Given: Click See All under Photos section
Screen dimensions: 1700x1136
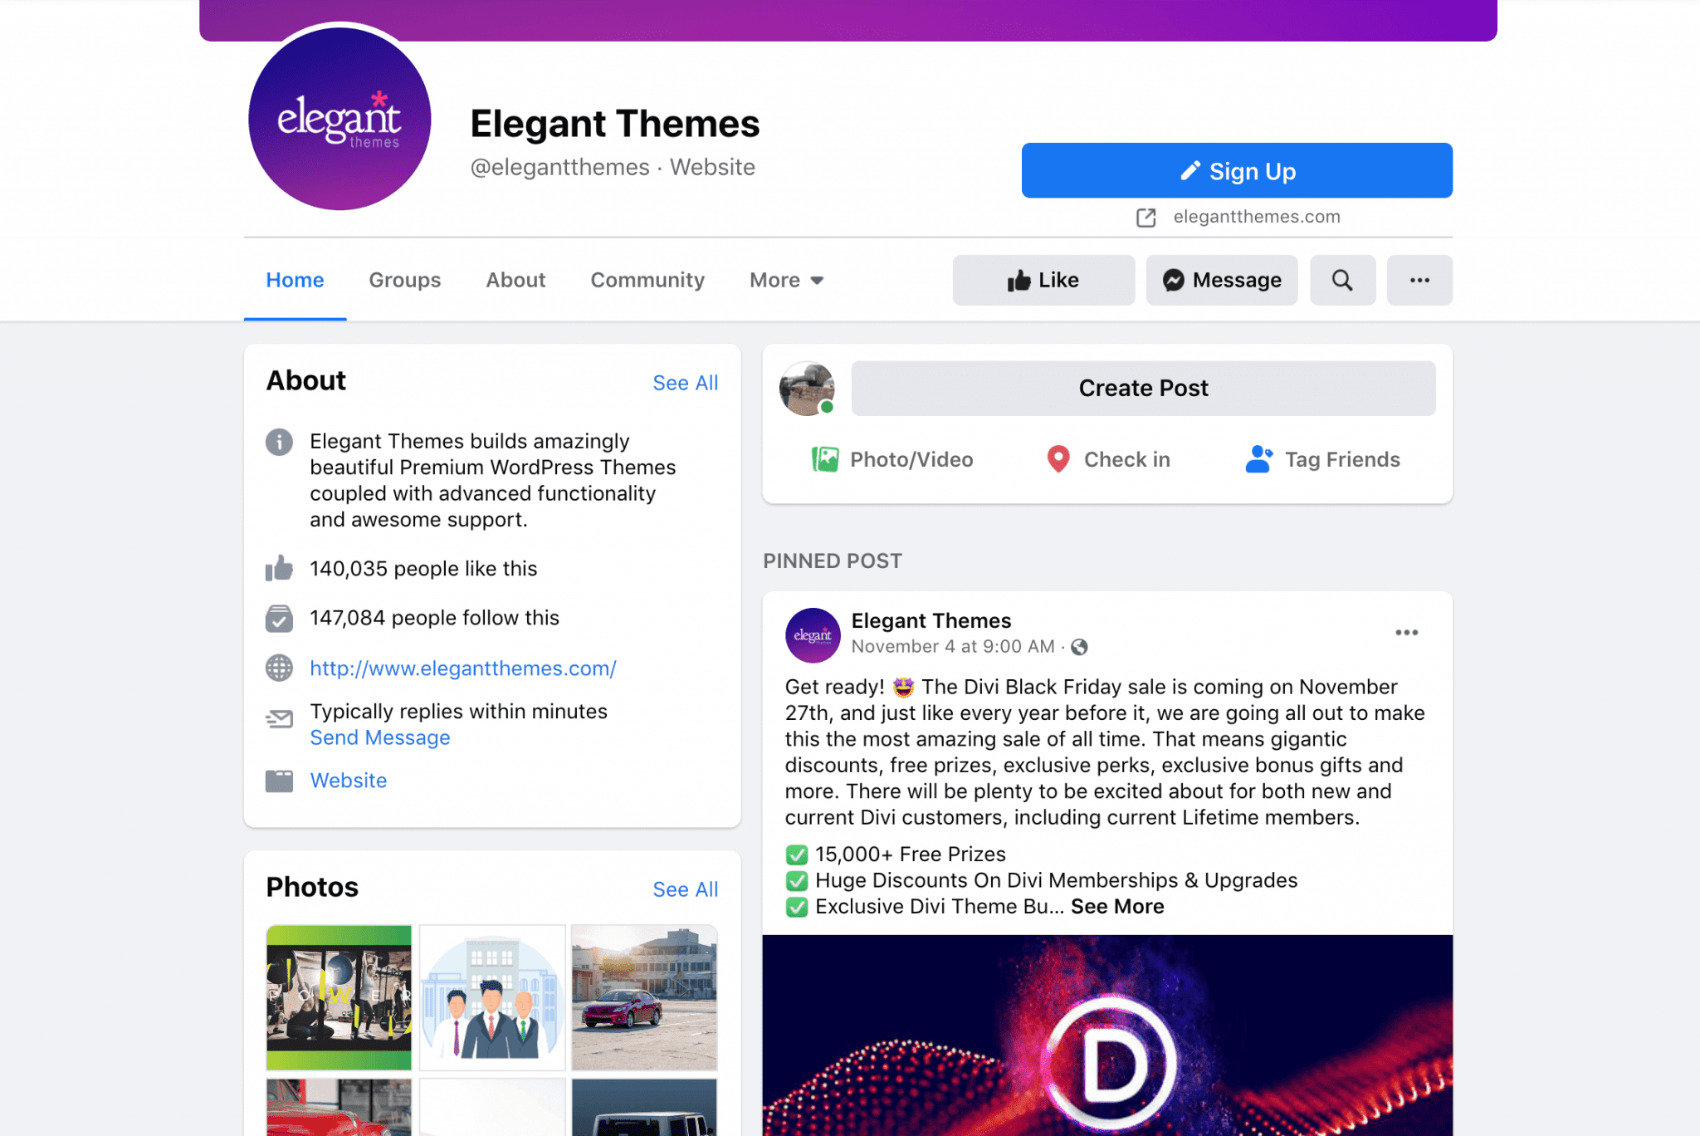Looking at the screenshot, I should point(684,889).
